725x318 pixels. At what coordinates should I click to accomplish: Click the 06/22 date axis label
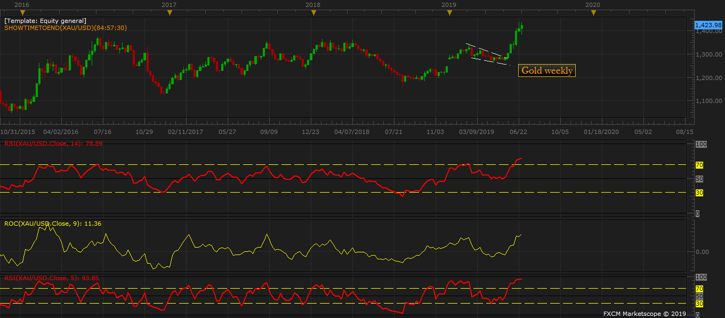click(518, 131)
